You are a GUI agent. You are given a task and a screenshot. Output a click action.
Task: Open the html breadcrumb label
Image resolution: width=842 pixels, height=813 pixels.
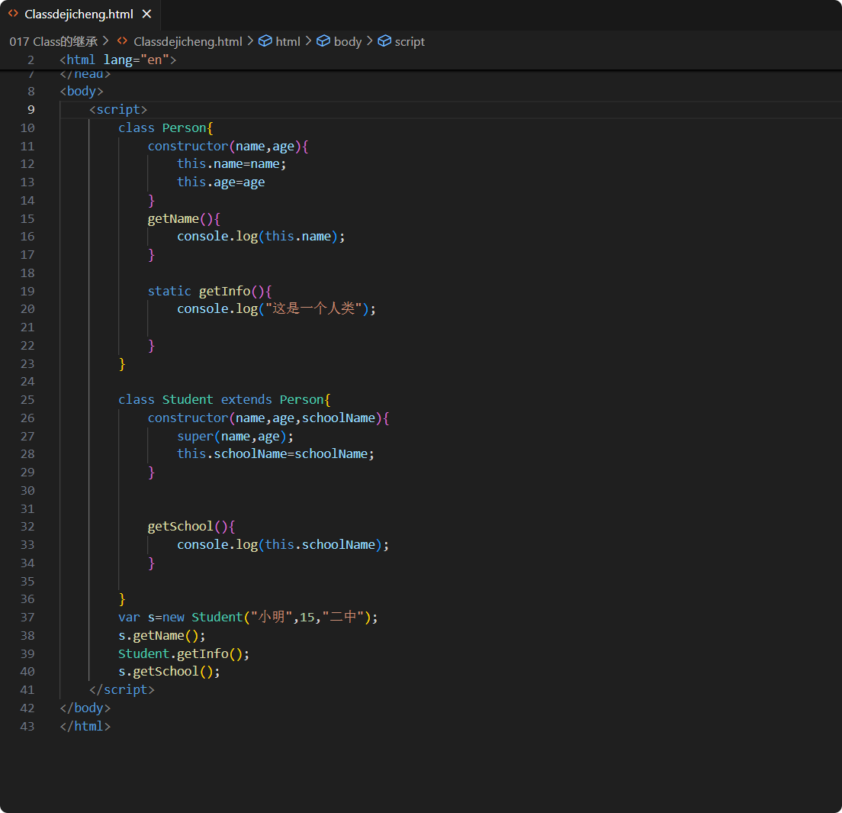coord(288,41)
